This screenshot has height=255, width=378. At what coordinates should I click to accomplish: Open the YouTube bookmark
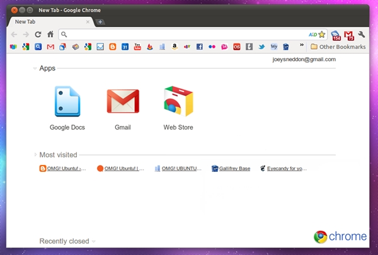click(137, 47)
